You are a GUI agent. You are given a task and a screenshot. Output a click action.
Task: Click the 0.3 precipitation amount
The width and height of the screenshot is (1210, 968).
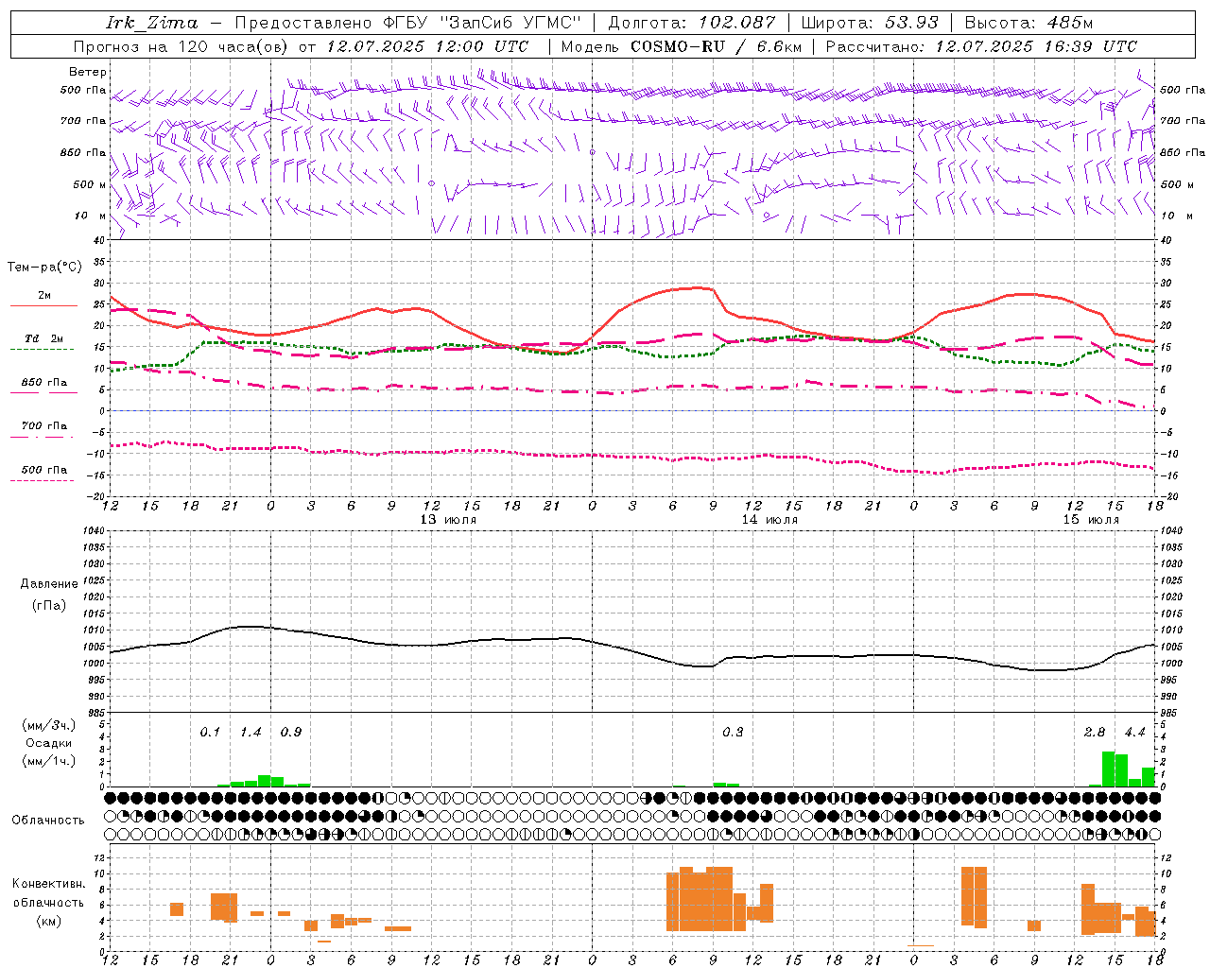(733, 732)
